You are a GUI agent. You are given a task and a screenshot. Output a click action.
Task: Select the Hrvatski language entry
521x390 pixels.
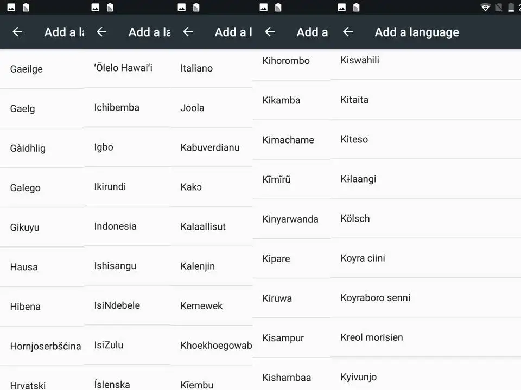(28, 385)
